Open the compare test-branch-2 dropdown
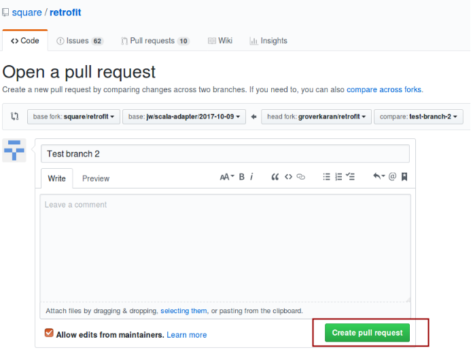 (x=418, y=117)
